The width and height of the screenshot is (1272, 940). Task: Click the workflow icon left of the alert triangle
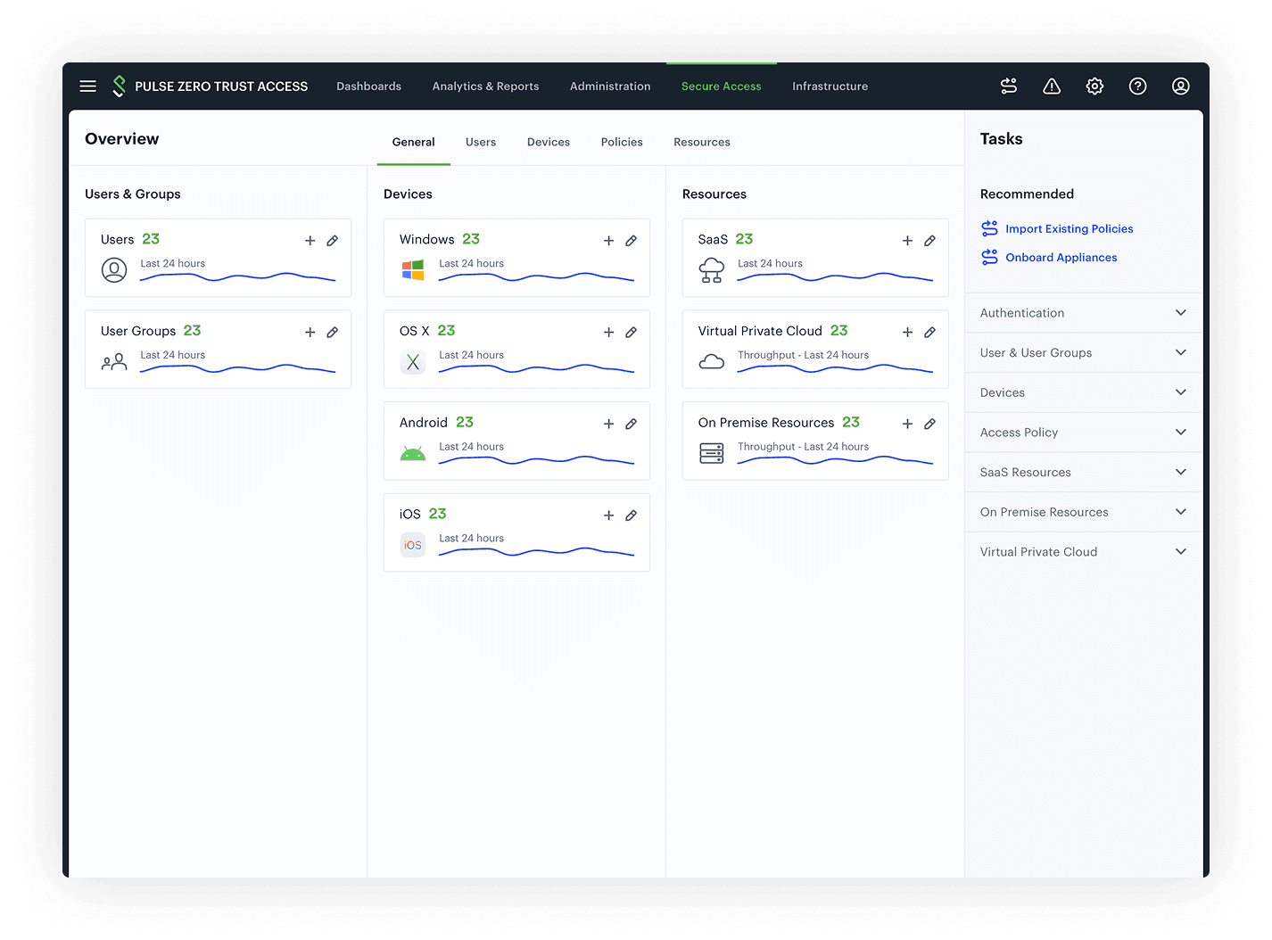1009,86
